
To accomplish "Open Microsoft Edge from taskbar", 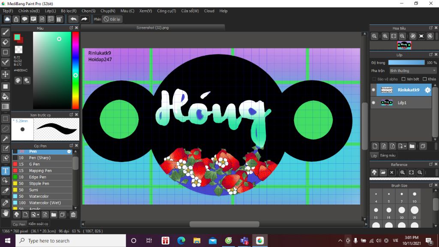I will [x=181, y=241].
